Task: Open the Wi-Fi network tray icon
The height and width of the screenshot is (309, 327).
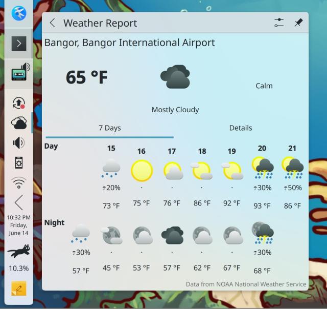Action: [19, 182]
